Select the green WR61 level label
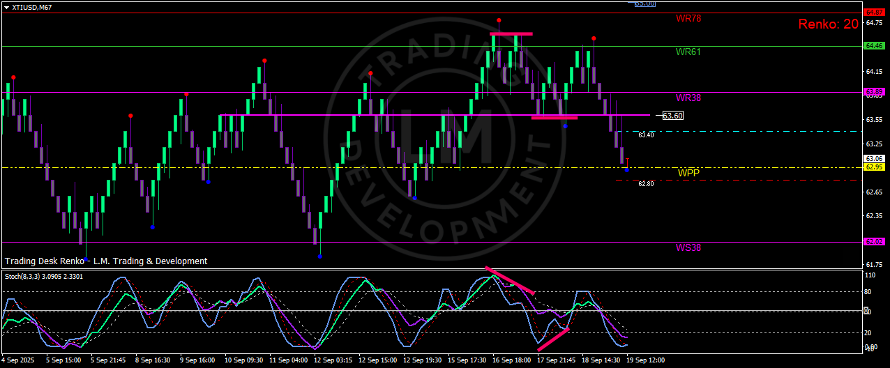 (688, 52)
